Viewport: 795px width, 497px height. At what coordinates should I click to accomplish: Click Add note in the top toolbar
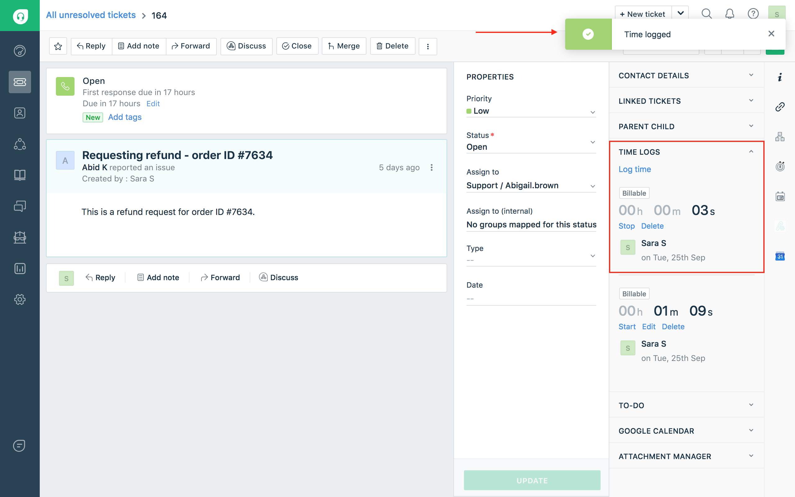click(139, 46)
